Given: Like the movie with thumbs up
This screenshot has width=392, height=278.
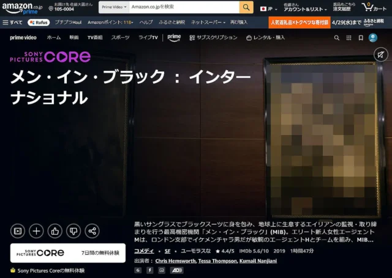Looking at the screenshot, I should [55, 231].
